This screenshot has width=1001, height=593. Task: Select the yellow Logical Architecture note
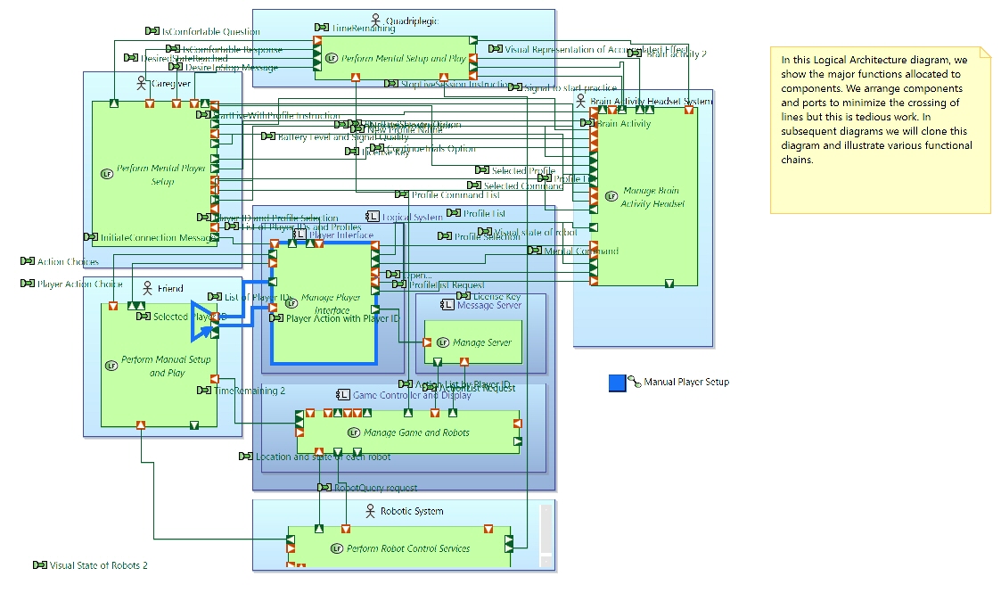pyautogui.click(x=881, y=129)
